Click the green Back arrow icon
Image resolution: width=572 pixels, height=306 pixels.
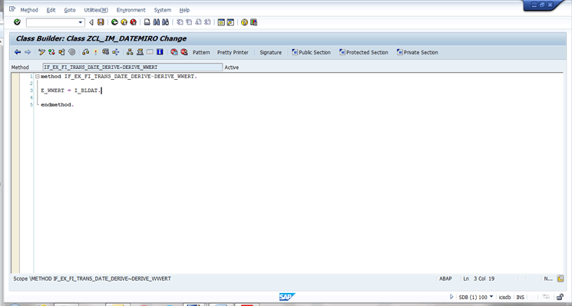pyautogui.click(x=114, y=22)
